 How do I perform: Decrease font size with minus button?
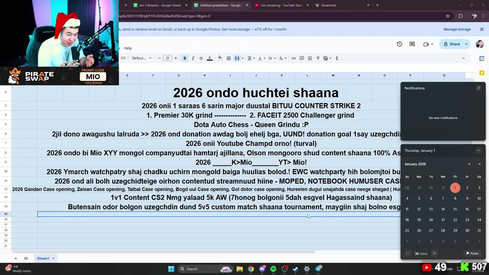coord(159,58)
